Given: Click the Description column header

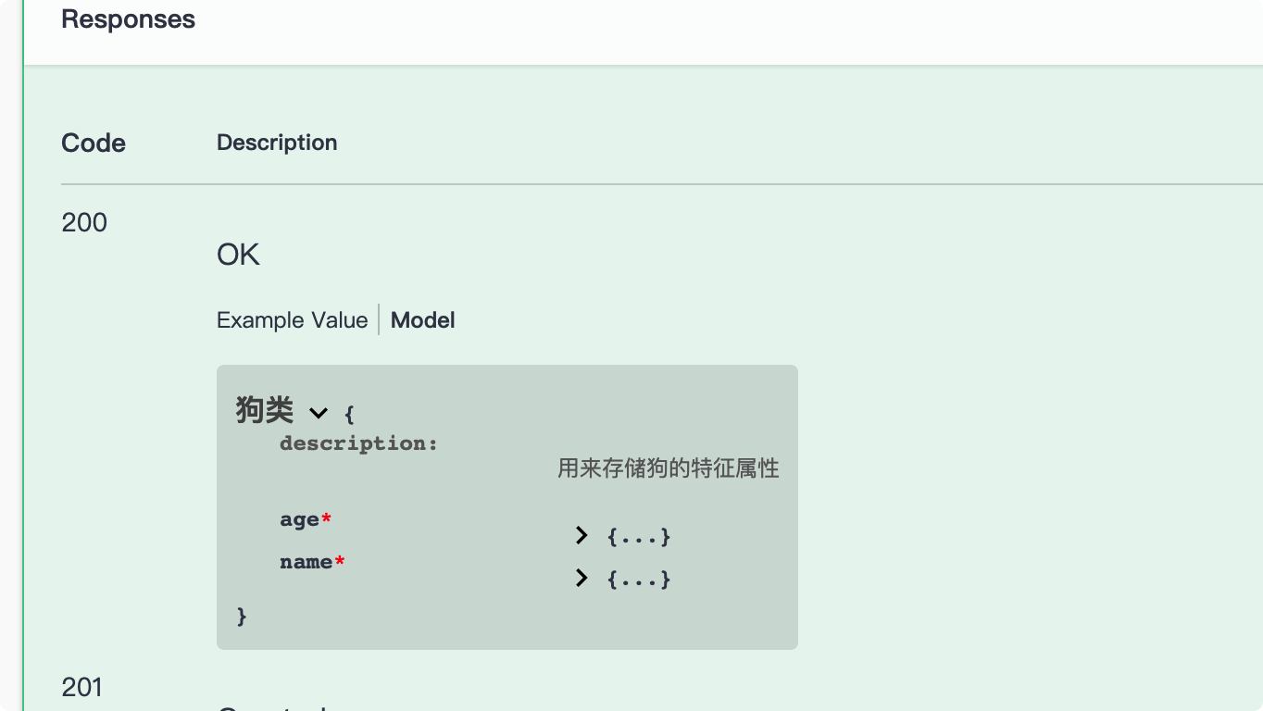Looking at the screenshot, I should (x=277, y=143).
